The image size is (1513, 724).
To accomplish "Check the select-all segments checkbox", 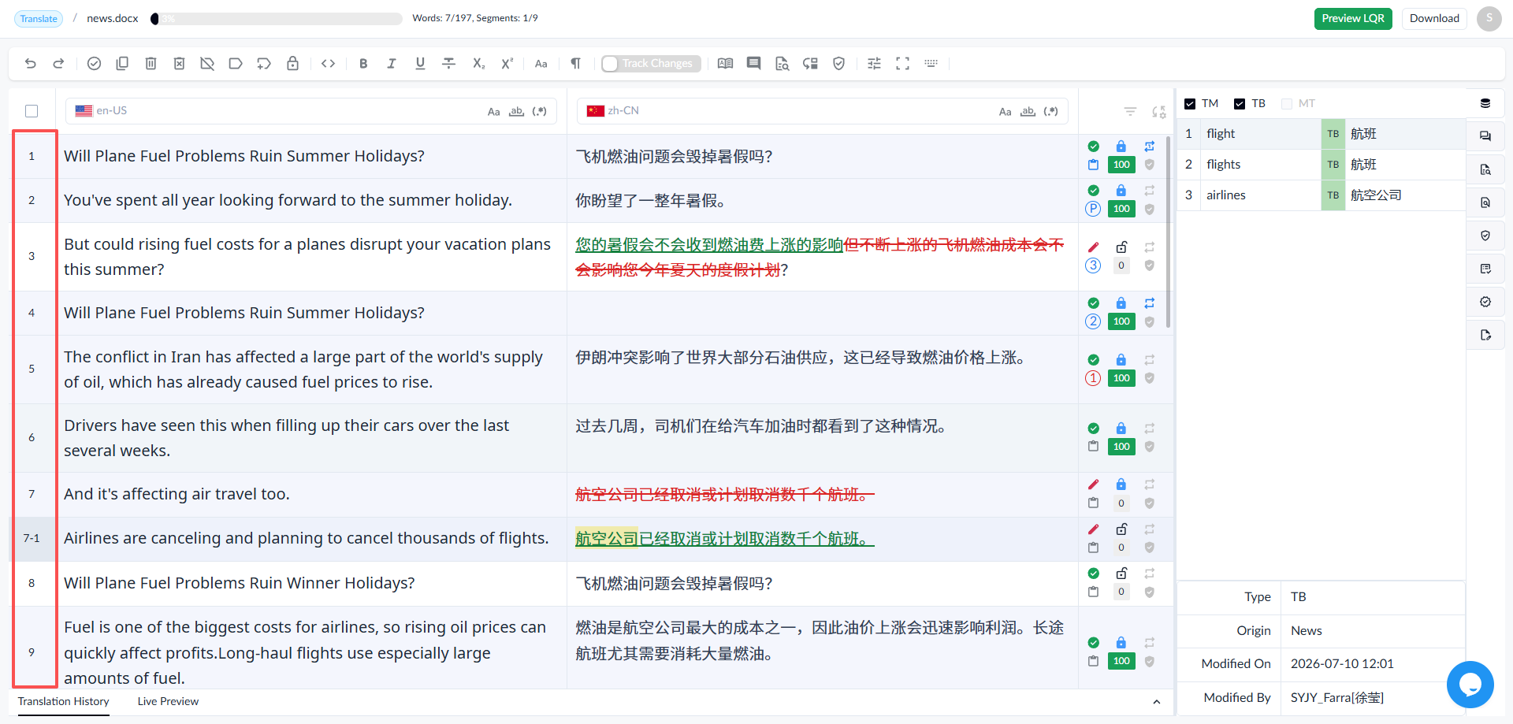I will coord(32,111).
